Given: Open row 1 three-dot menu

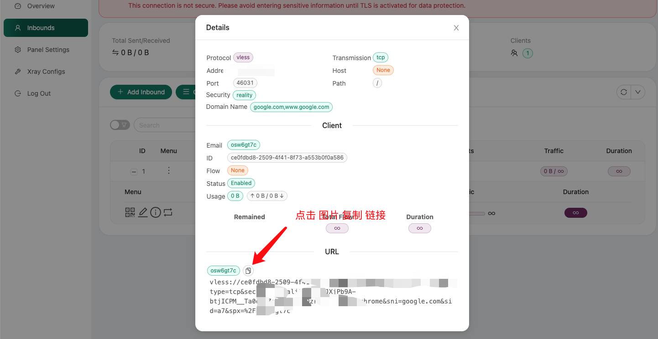Looking at the screenshot, I should pos(169,171).
